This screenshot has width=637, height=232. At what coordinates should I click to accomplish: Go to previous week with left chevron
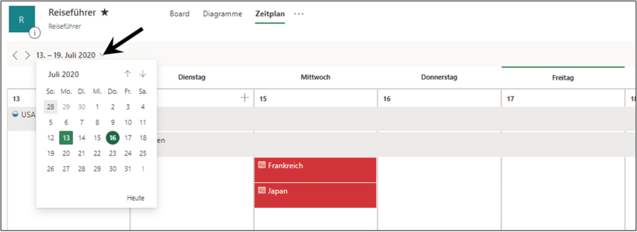coord(15,55)
